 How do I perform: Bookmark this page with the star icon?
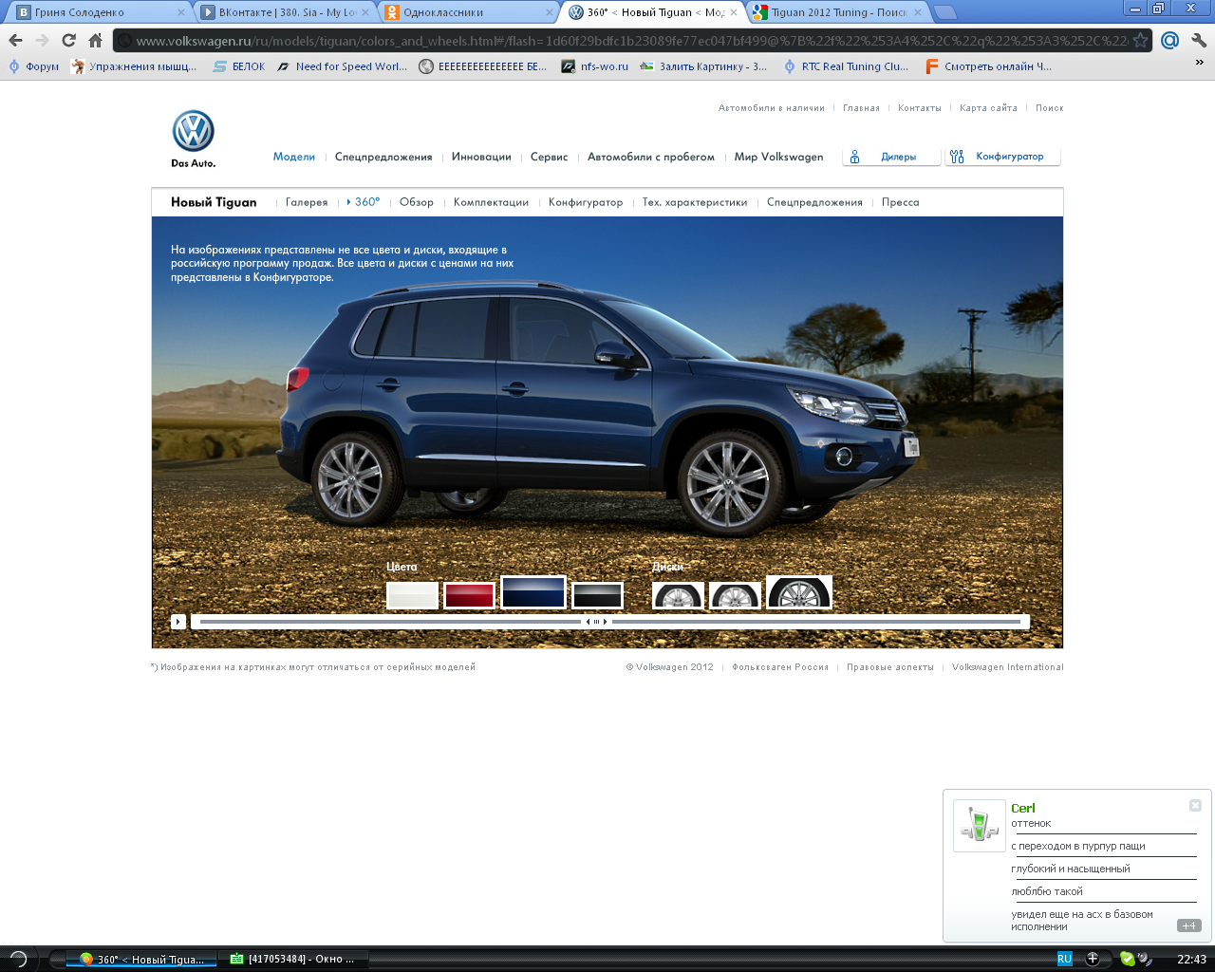[x=1140, y=40]
